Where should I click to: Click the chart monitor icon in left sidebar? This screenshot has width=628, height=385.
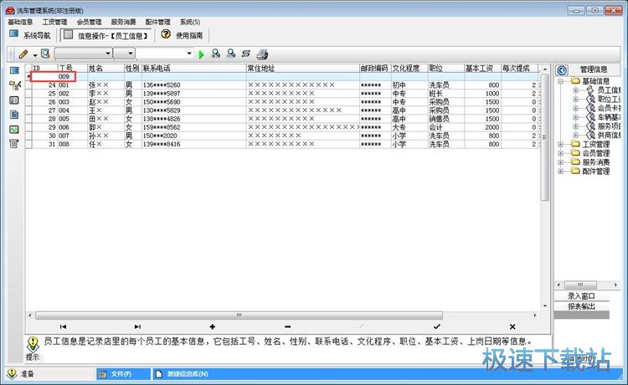point(14,129)
